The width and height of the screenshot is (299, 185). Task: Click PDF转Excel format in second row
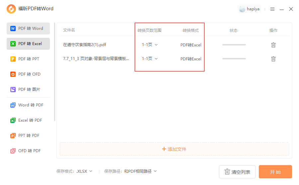(191, 59)
